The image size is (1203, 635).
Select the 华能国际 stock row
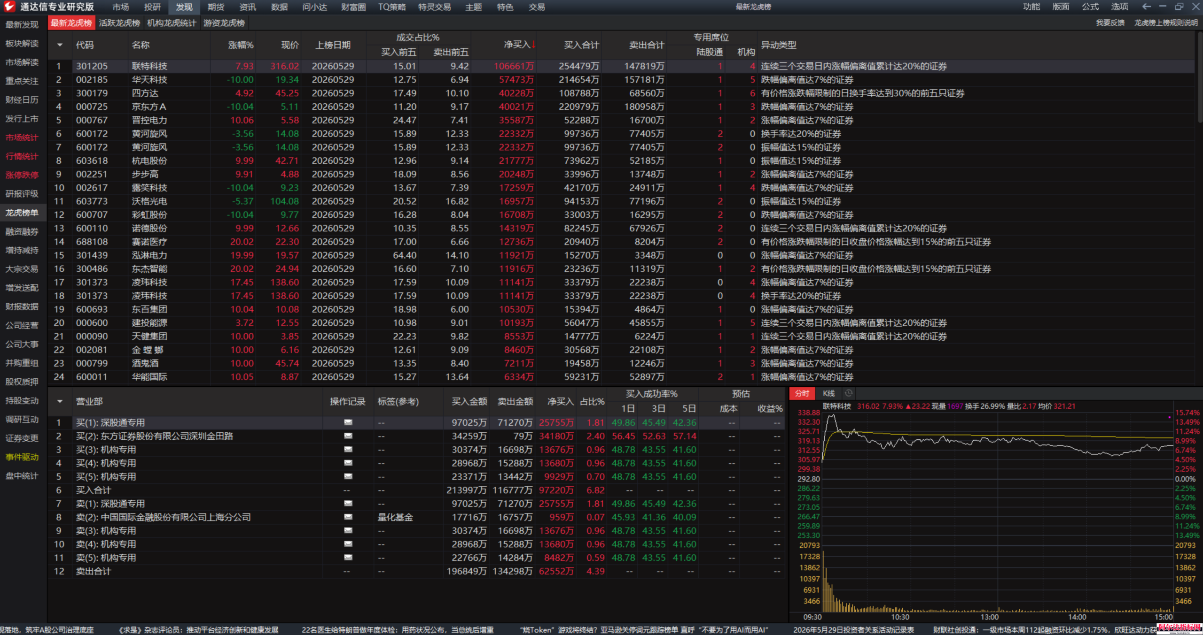(x=622, y=377)
